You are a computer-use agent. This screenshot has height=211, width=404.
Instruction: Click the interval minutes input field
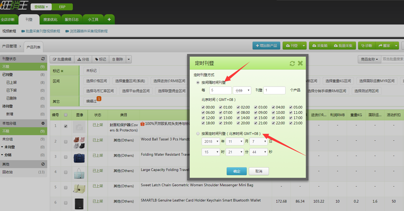tap(221, 90)
